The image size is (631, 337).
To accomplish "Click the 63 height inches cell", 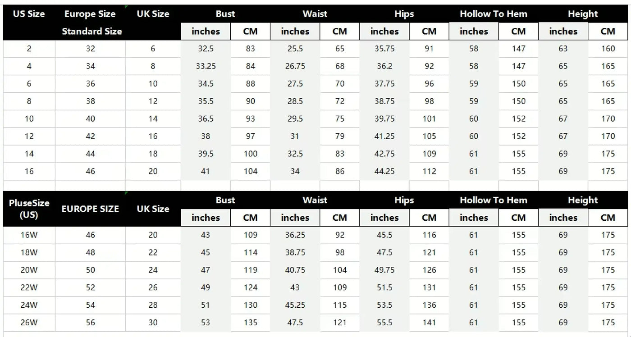I will [x=563, y=49].
